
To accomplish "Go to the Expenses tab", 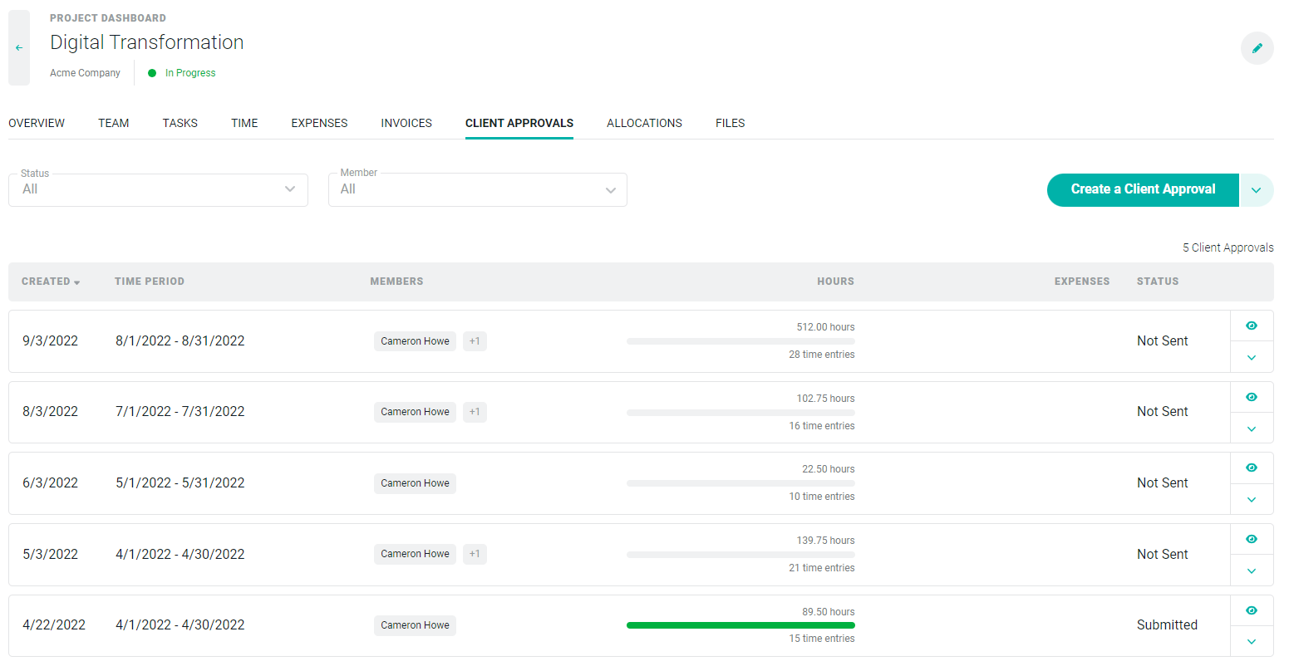I will coord(319,123).
